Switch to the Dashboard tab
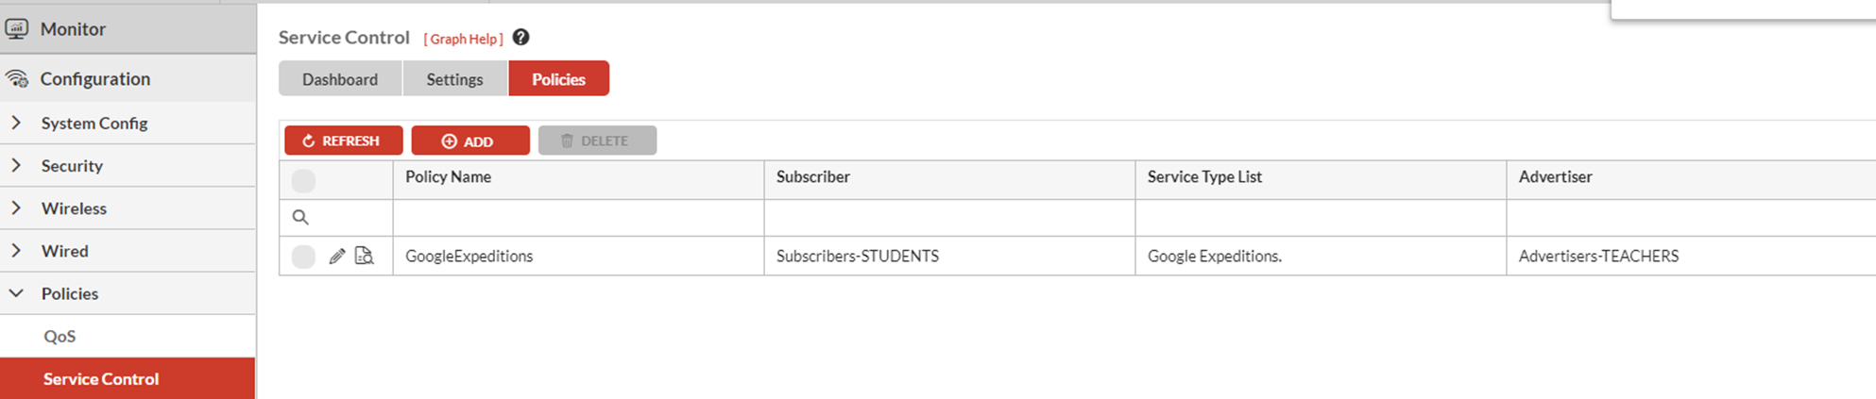 point(340,79)
